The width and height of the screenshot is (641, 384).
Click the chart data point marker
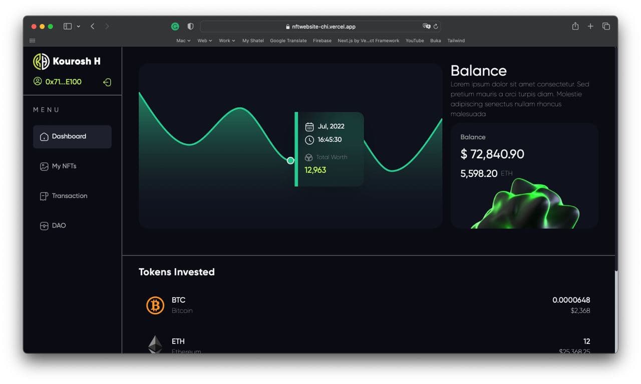tap(290, 160)
